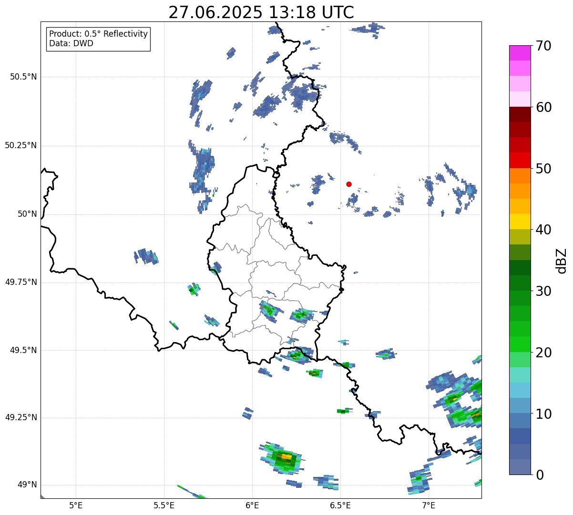Image resolution: width=573 pixels, height=515 pixels.
Task: Click the 50.5°N latitude label
Action: (23, 77)
